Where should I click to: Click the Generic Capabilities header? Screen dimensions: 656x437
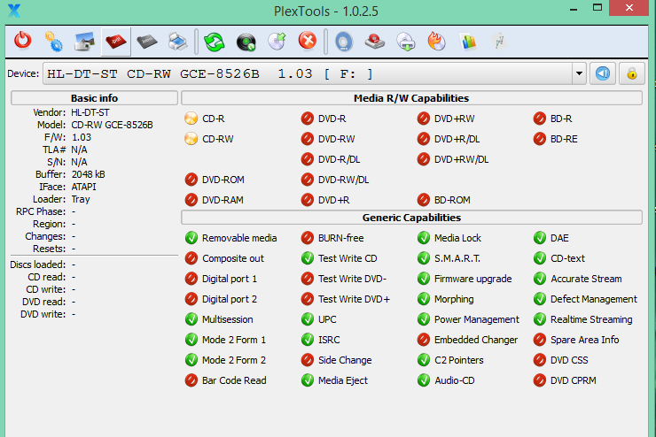pyautogui.click(x=411, y=218)
